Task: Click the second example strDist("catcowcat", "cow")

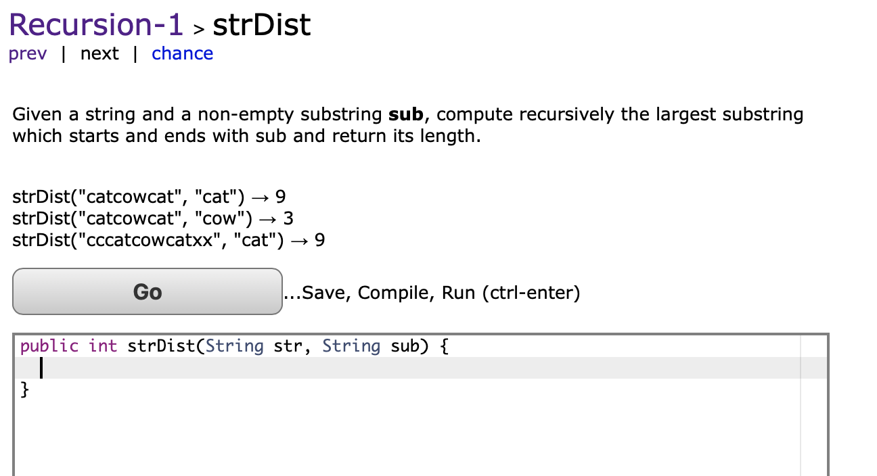Action: [x=150, y=218]
